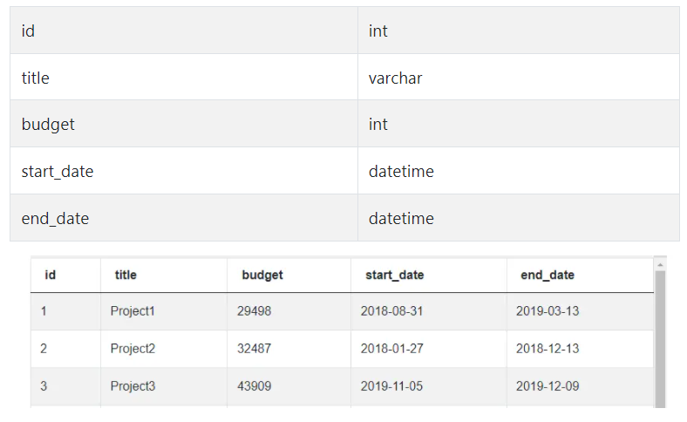The width and height of the screenshot is (687, 422).
Task: Click the Project1 title cell
Action: tap(133, 311)
